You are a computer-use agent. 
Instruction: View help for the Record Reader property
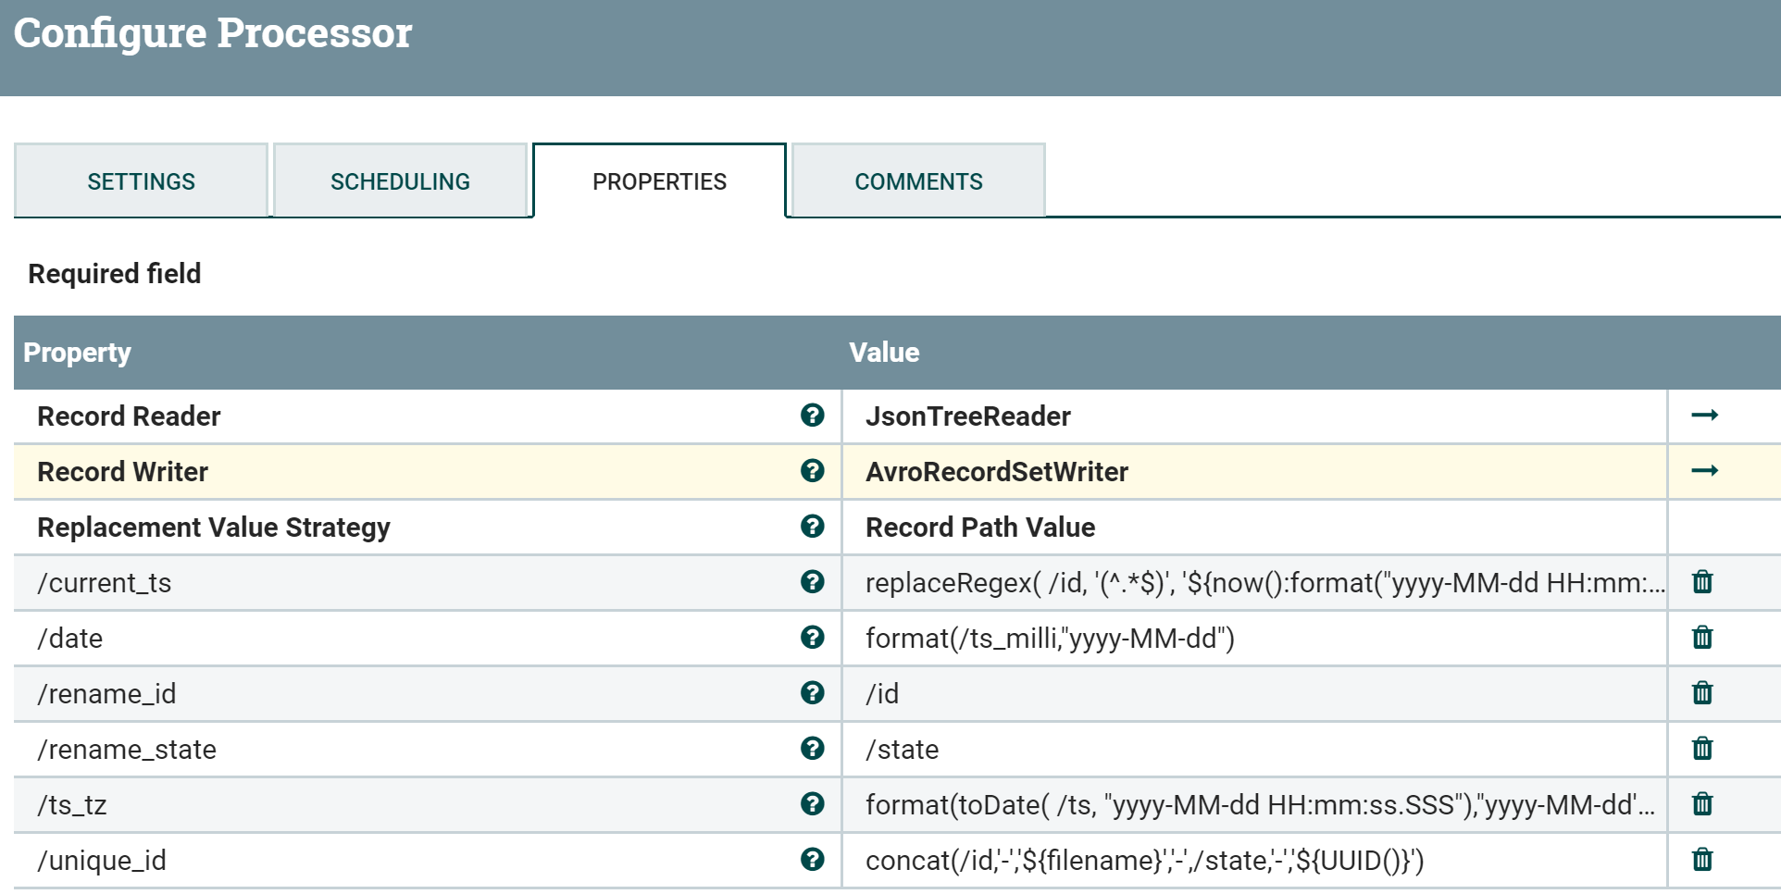coord(812,416)
